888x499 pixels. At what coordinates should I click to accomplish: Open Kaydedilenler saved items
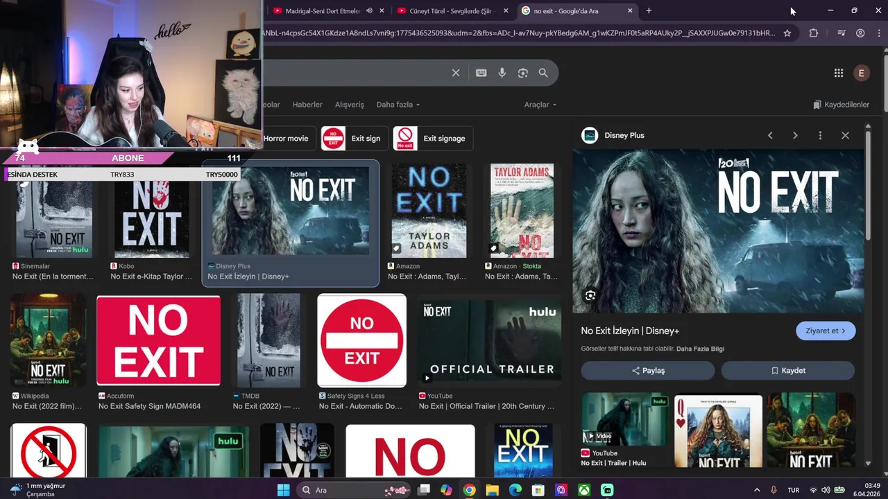click(x=841, y=105)
